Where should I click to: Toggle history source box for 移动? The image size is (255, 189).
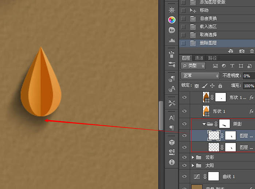coord(183,11)
